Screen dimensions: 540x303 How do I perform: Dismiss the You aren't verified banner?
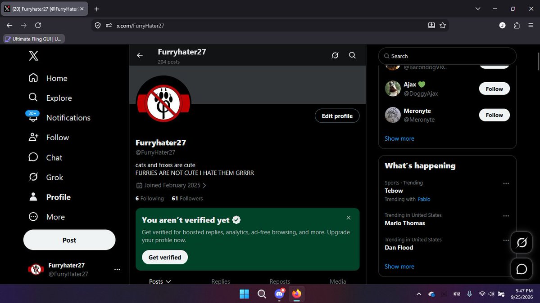(x=349, y=218)
